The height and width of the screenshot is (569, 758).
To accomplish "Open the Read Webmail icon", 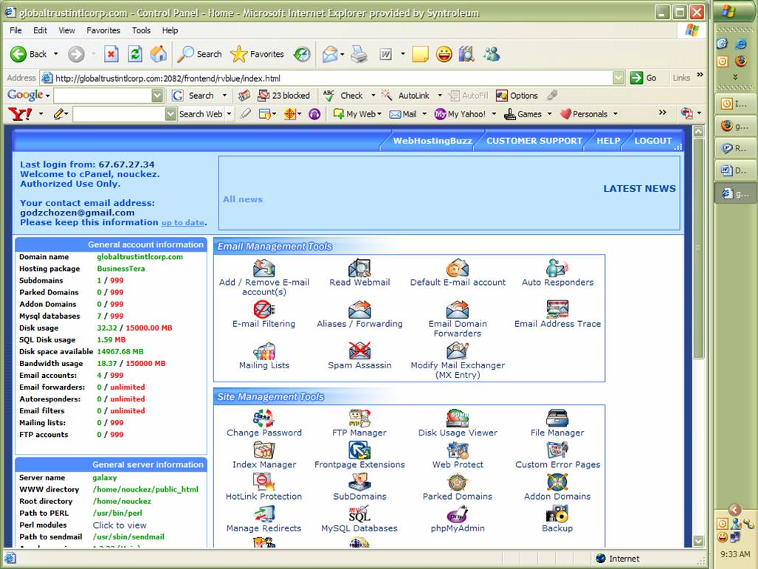I will coord(359,268).
